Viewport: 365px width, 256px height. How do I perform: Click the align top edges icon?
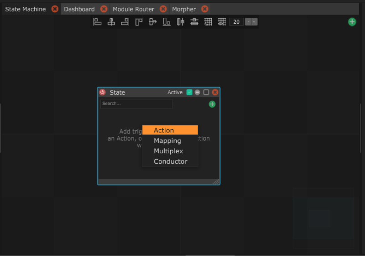point(139,22)
